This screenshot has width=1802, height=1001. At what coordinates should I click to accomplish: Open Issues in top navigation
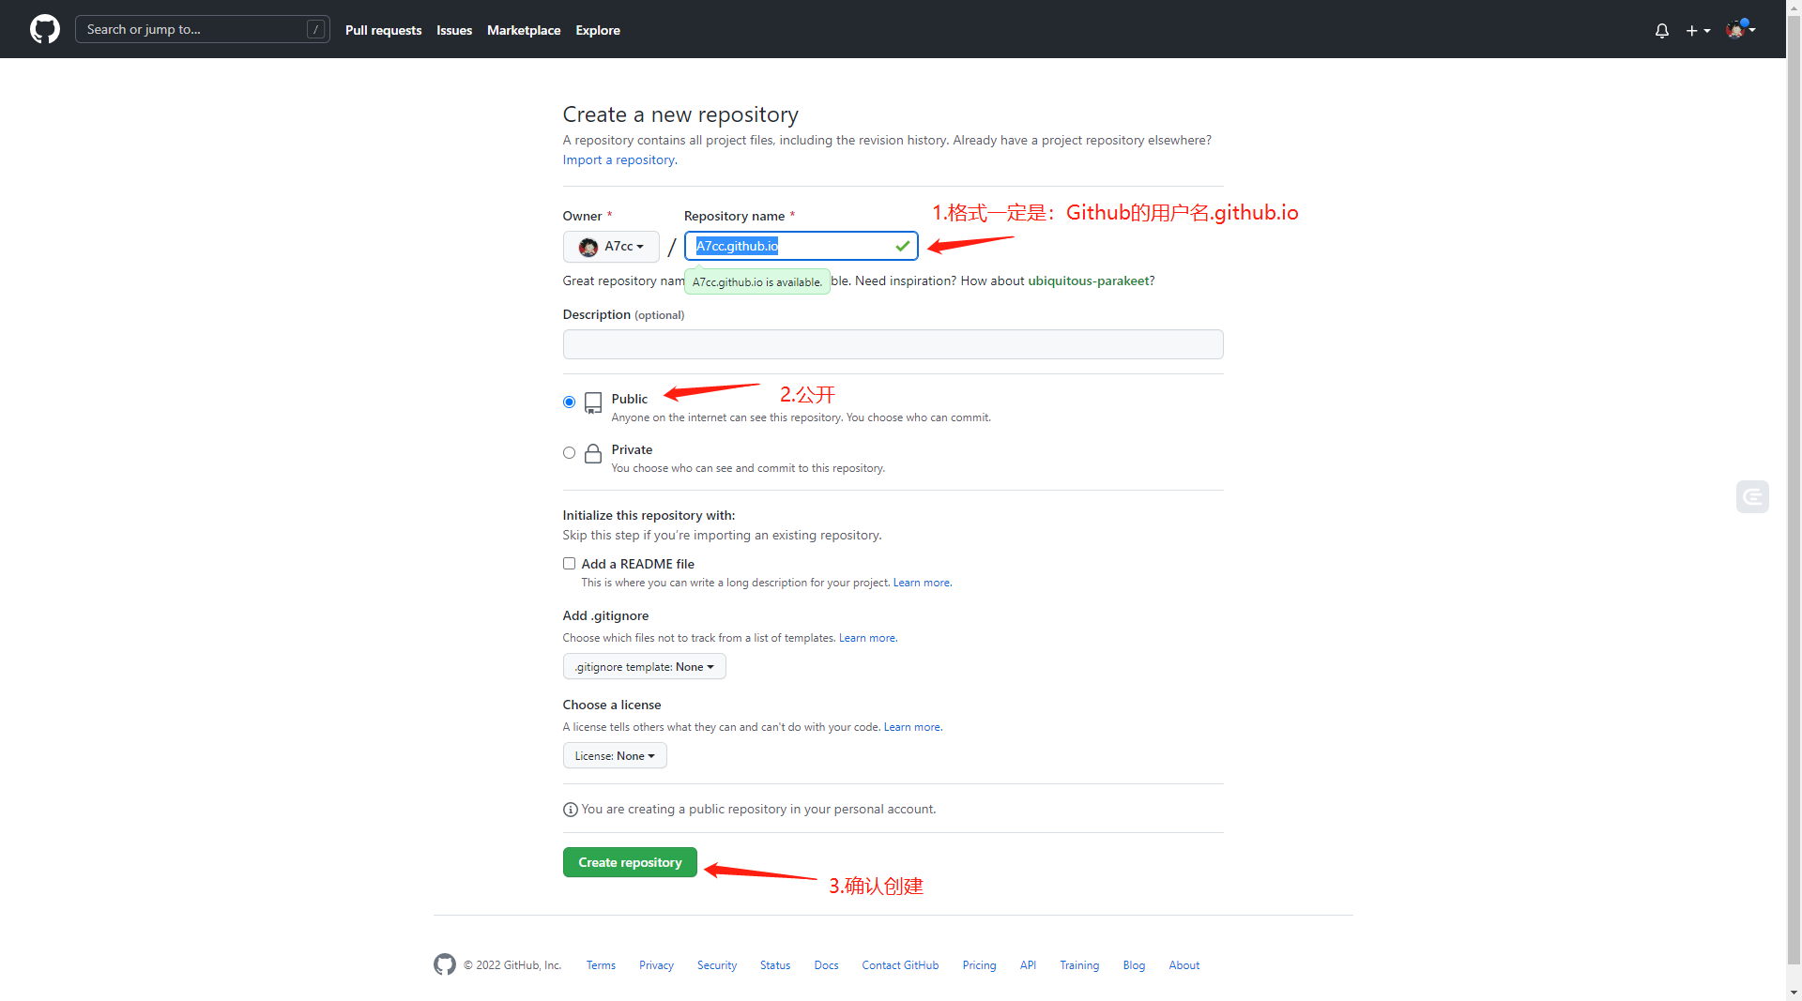(454, 30)
